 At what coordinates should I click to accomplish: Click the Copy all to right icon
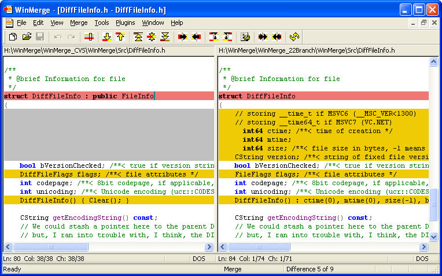[263, 37]
